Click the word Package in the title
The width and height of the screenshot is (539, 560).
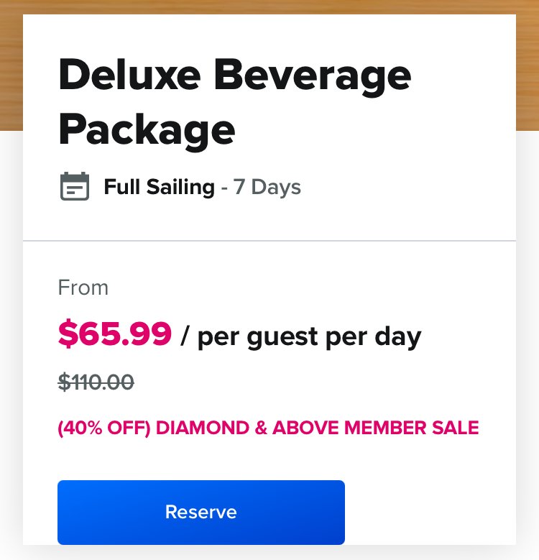point(147,131)
